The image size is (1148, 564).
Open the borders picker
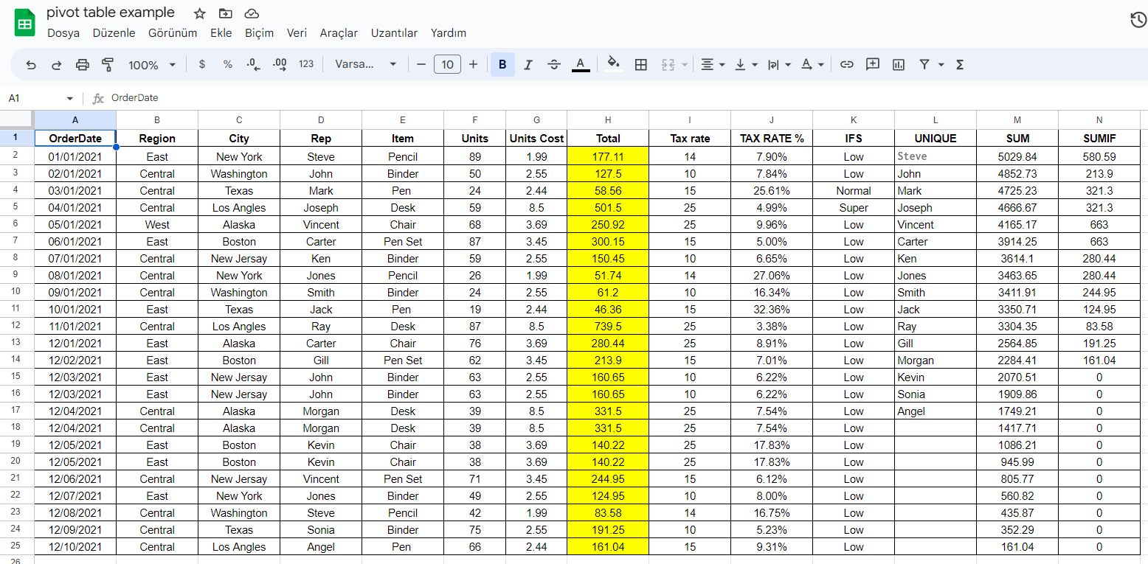coord(640,64)
